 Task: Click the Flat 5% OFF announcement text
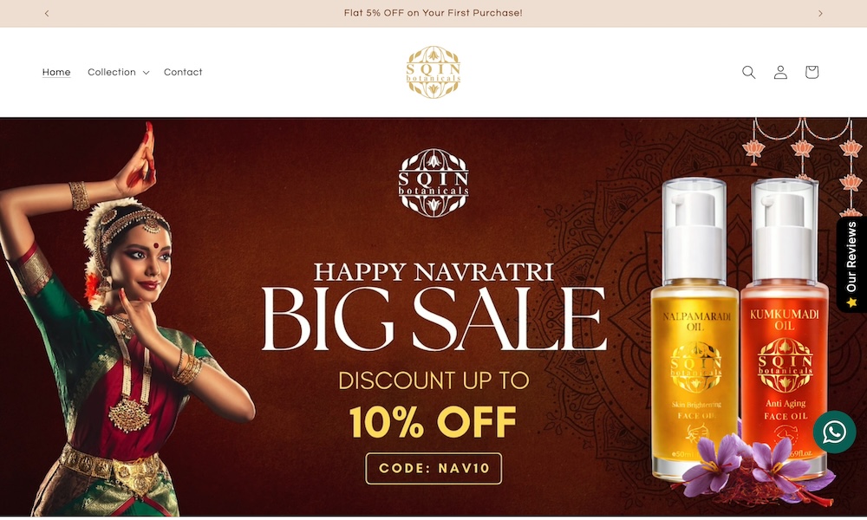coord(433,13)
